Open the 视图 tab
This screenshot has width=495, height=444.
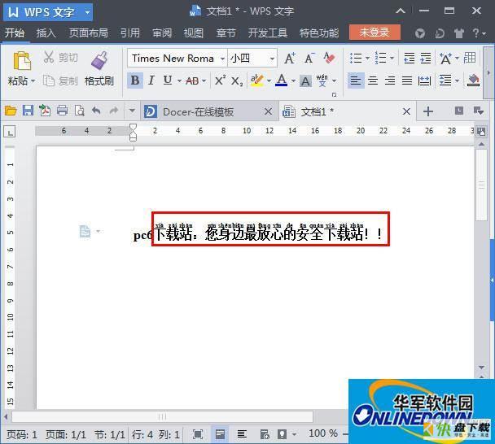194,33
